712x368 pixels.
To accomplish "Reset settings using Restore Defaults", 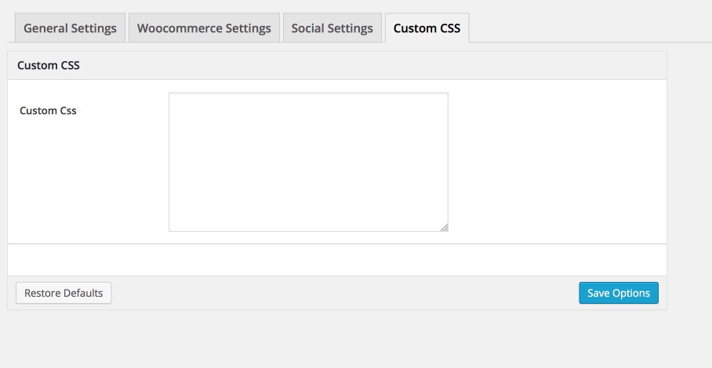I will click(64, 293).
